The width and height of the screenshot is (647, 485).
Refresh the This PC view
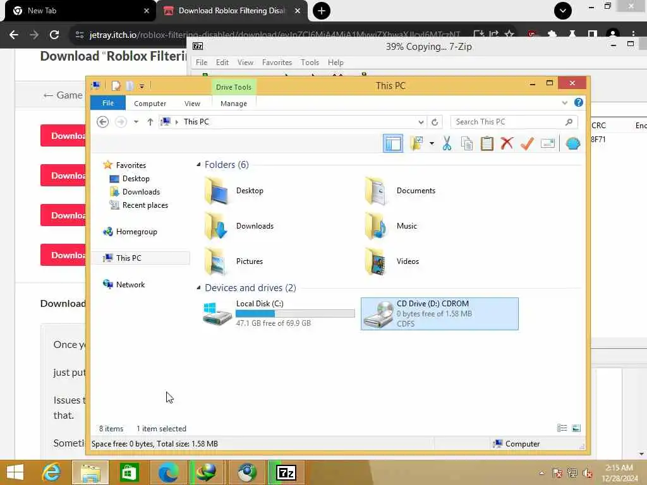point(435,122)
